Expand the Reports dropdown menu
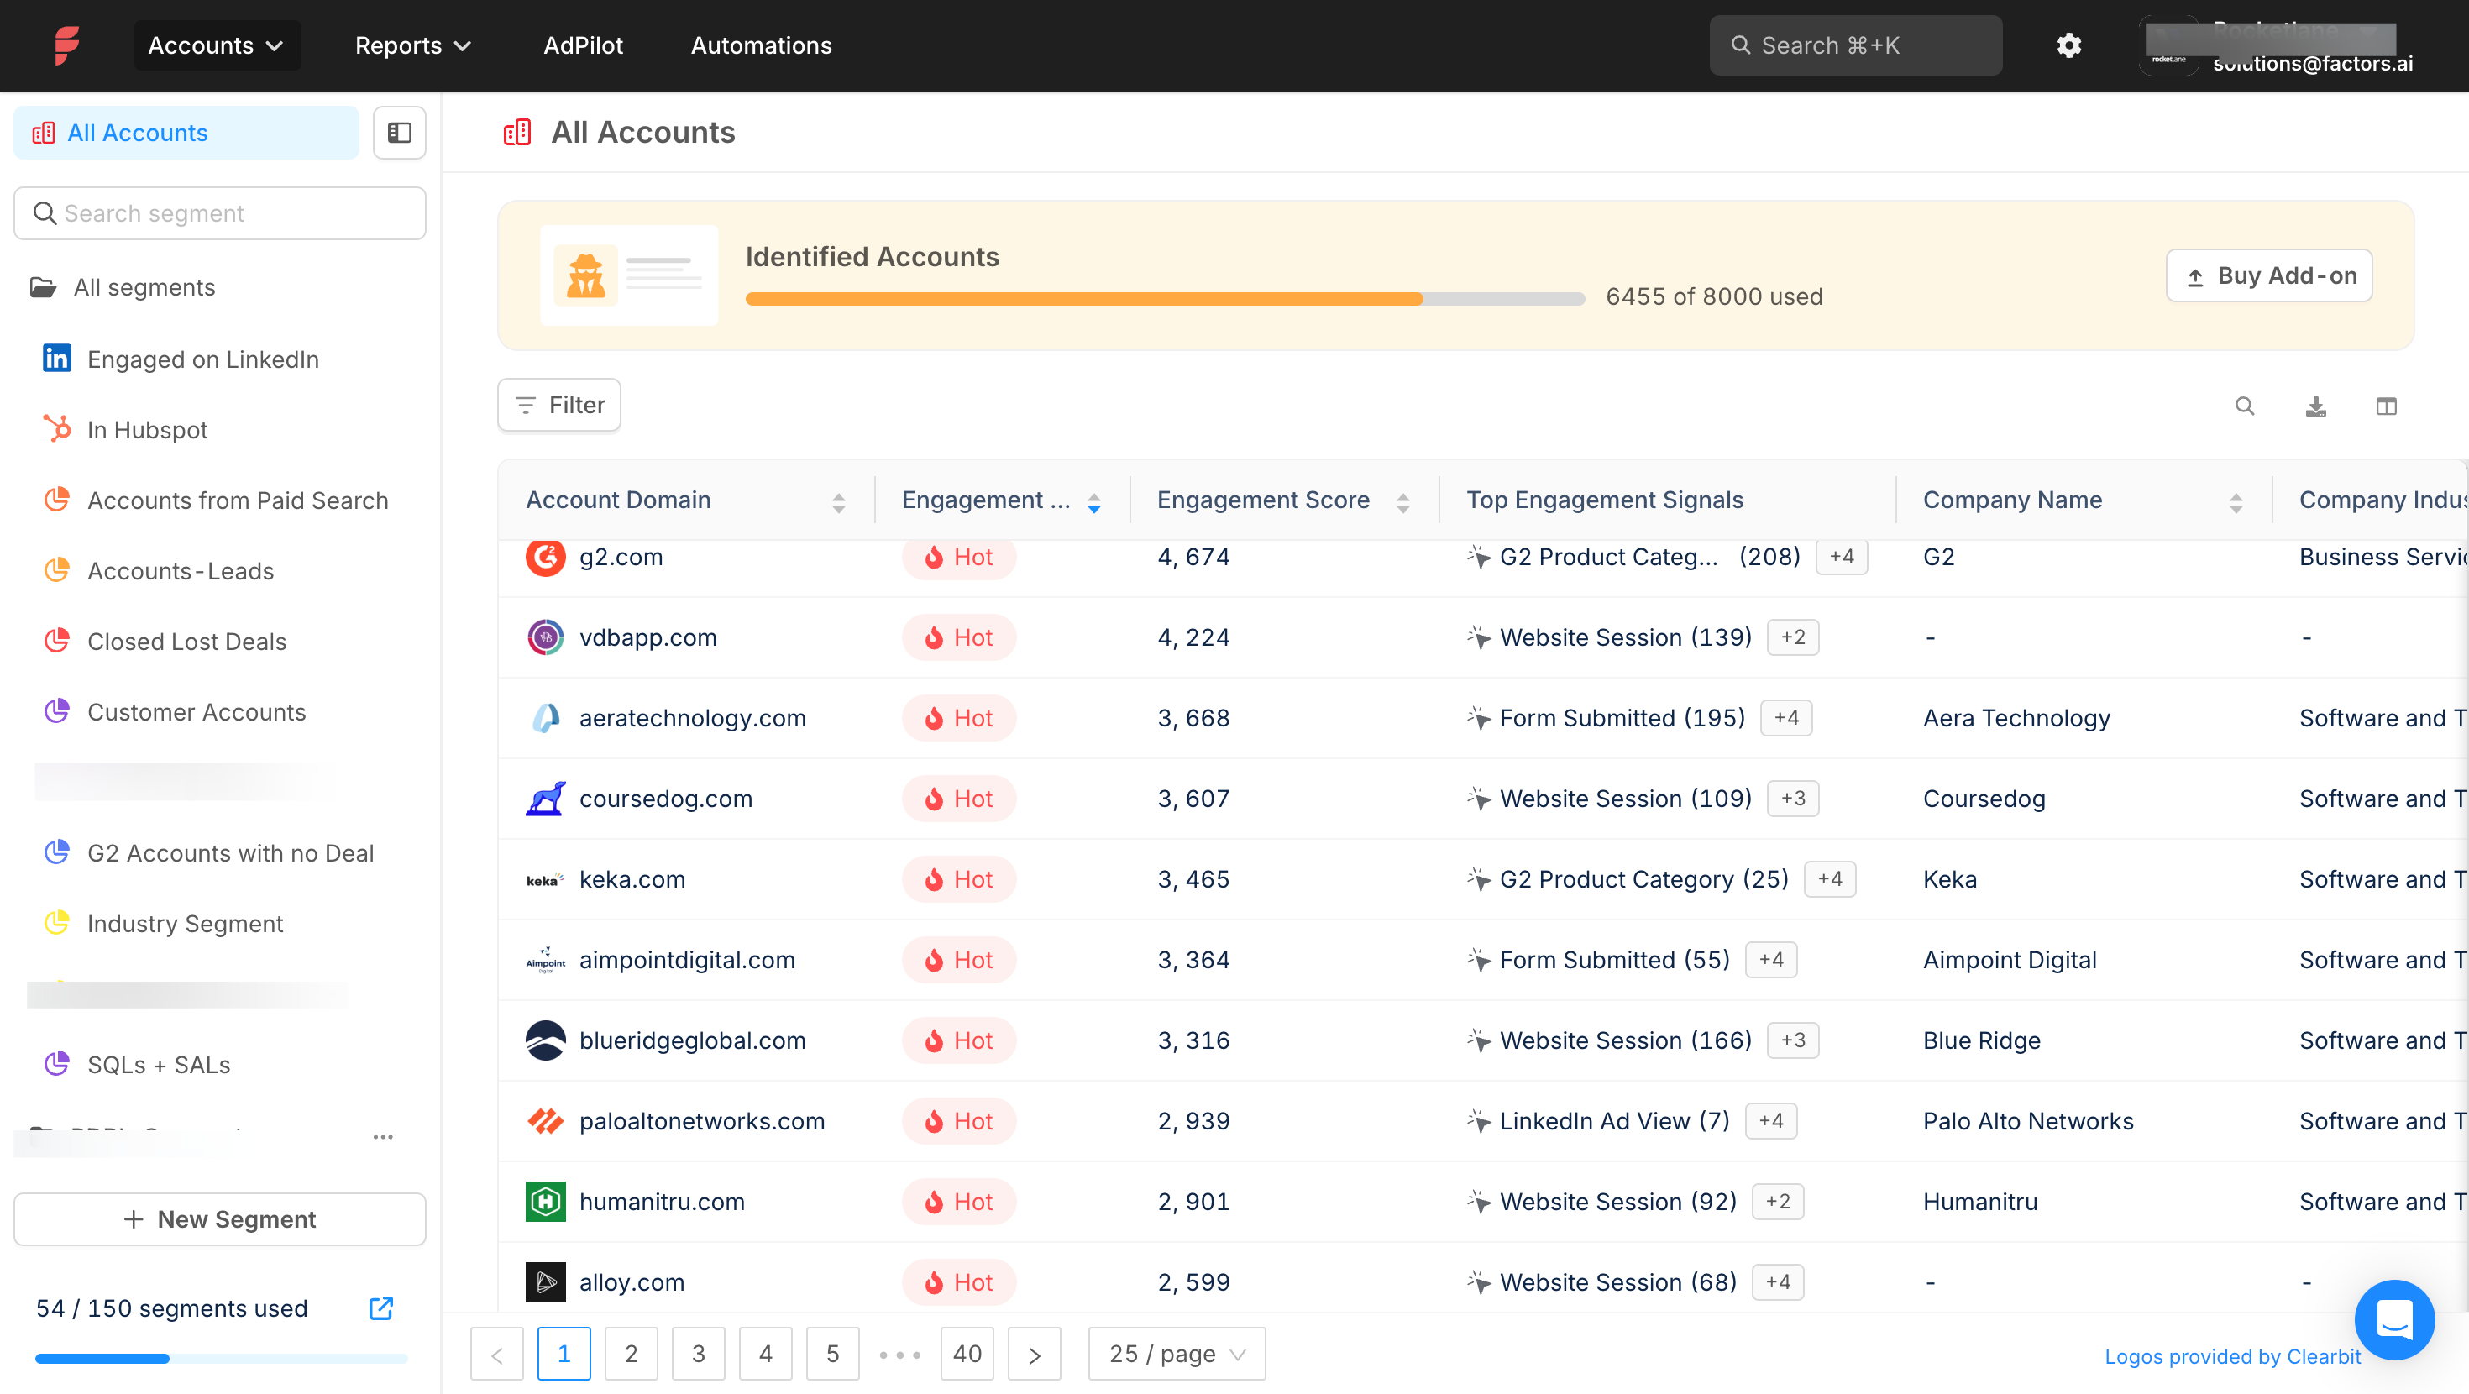This screenshot has height=1394, width=2469. click(413, 45)
